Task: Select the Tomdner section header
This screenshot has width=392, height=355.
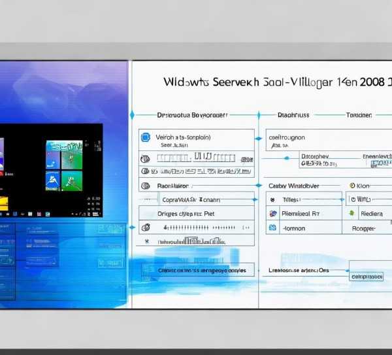Action: point(359,115)
